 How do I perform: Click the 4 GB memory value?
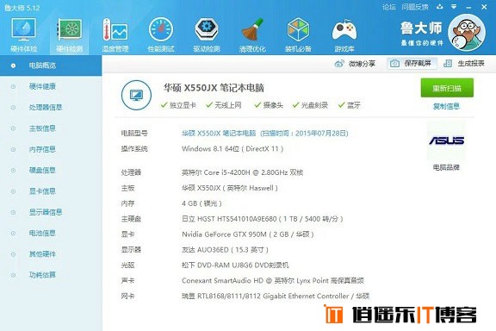click(x=201, y=203)
